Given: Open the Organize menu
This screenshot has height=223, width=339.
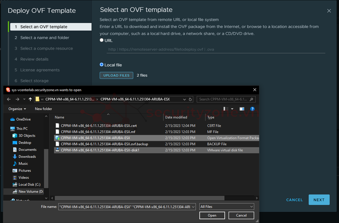Looking at the screenshot, I should tap(17, 109).
